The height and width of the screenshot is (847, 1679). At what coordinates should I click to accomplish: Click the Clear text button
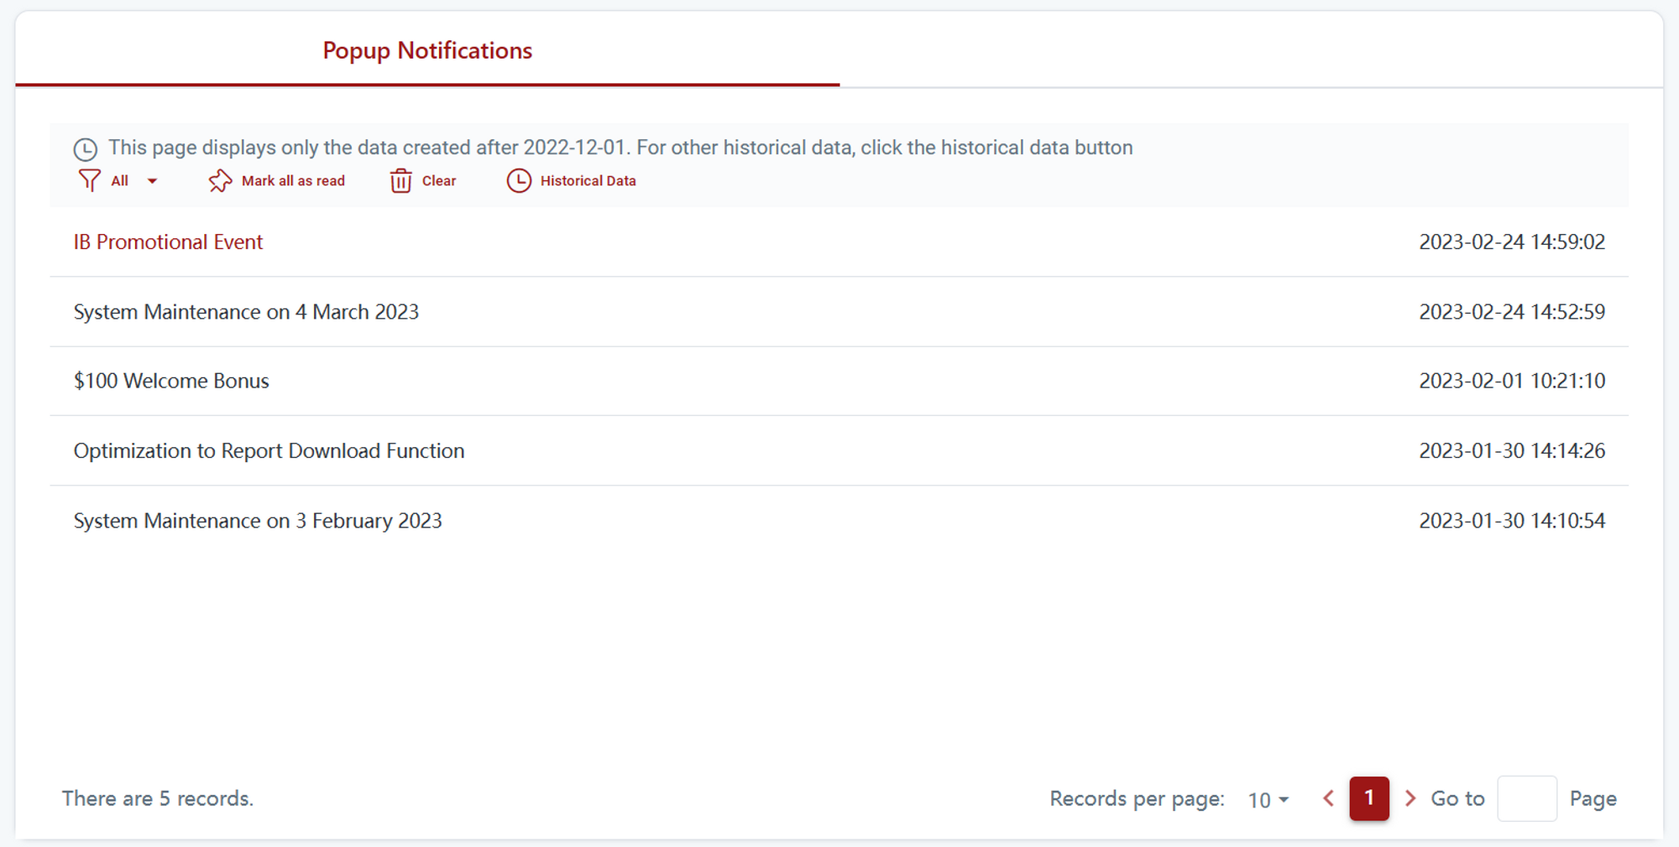438,180
